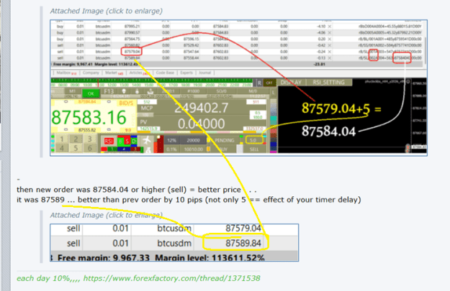The width and height of the screenshot is (450, 291).
Task: Click the skull icon in the panel header
Action: coord(124,91)
